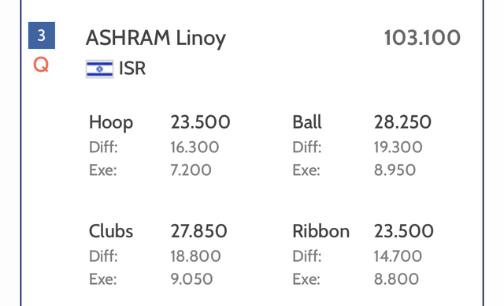504x306 pixels.
Task: Click the Hoop apparatus label
Action: pyautogui.click(x=111, y=122)
